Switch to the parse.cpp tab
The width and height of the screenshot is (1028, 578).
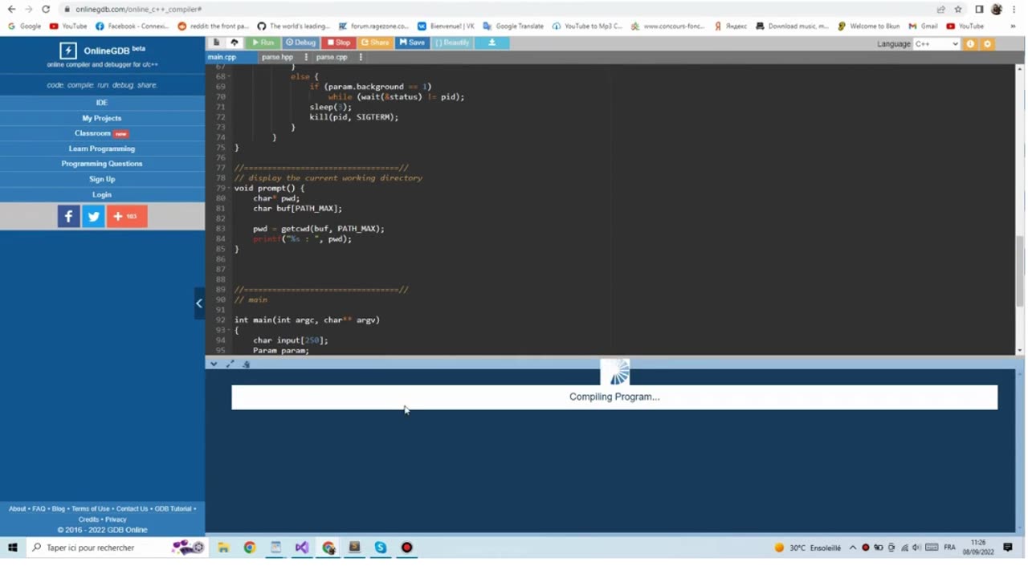tap(332, 57)
